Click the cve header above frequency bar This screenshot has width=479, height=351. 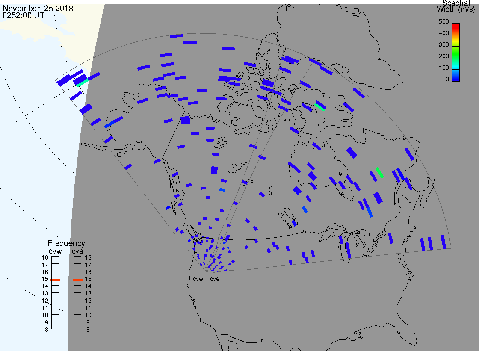pyautogui.click(x=77, y=251)
